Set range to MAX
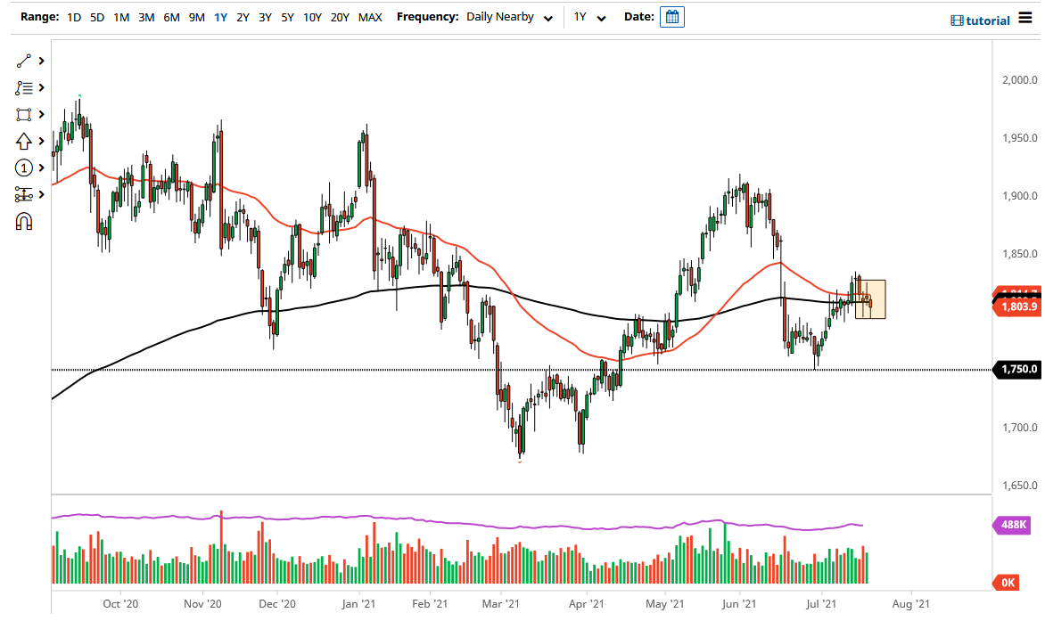 point(370,17)
